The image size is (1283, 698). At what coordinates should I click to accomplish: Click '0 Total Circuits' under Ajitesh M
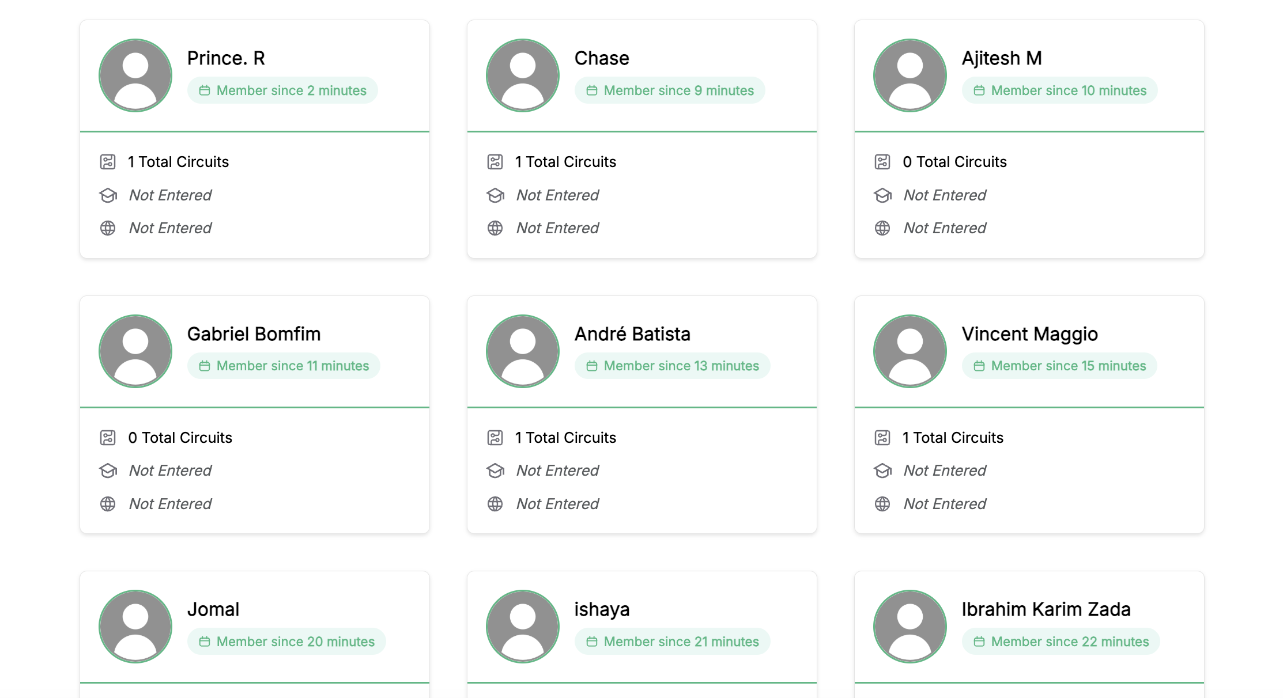click(954, 162)
